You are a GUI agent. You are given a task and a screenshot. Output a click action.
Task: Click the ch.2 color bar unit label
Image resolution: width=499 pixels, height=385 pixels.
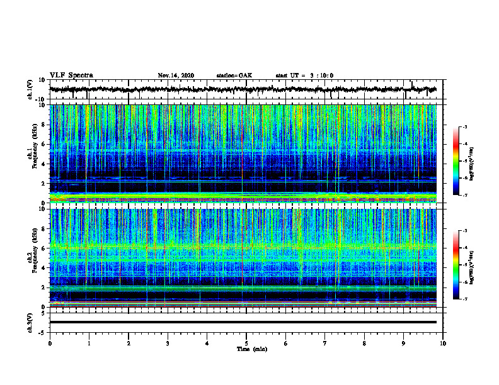pyautogui.click(x=471, y=267)
